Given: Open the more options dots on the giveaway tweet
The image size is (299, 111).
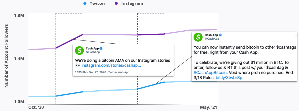Looking at the screenshot, I should point(296,35).
